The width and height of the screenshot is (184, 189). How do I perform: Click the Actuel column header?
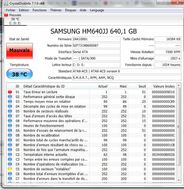pyautogui.click(x=99, y=86)
